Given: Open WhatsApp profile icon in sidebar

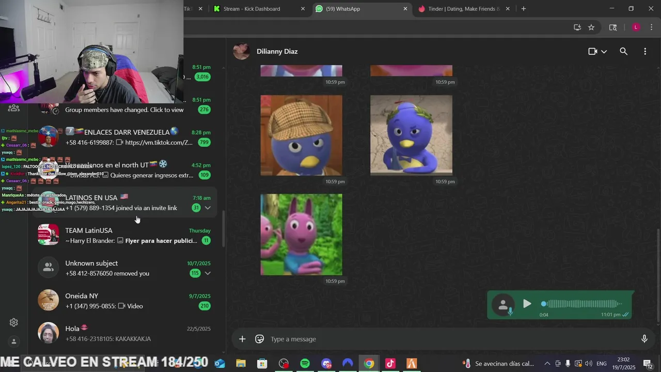Looking at the screenshot, I should click(14, 342).
